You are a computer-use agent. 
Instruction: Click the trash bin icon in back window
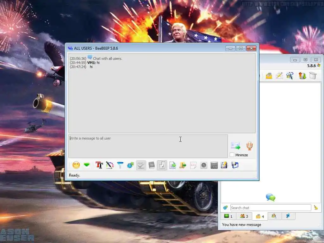313,76
